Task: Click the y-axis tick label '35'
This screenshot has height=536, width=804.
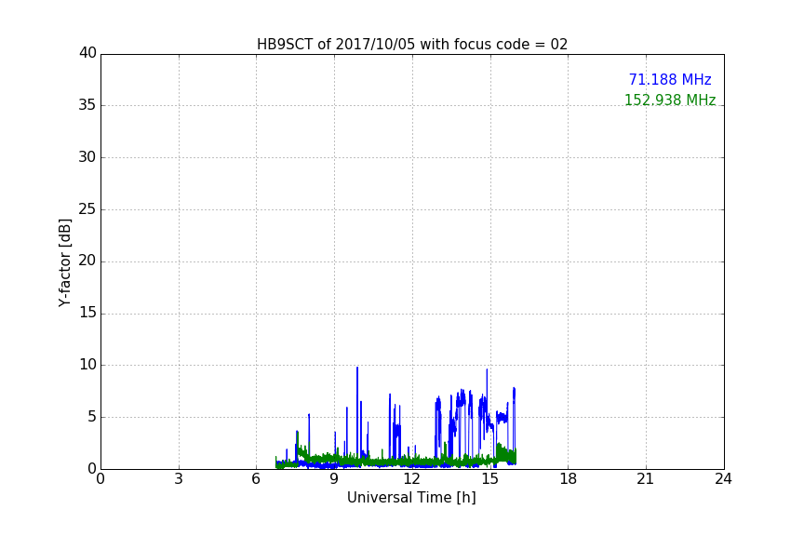Action: 87,105
